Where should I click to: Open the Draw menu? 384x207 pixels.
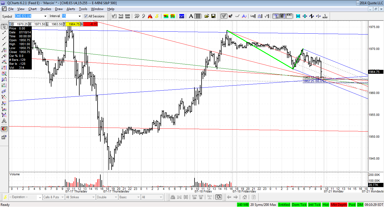pyautogui.click(x=59, y=9)
